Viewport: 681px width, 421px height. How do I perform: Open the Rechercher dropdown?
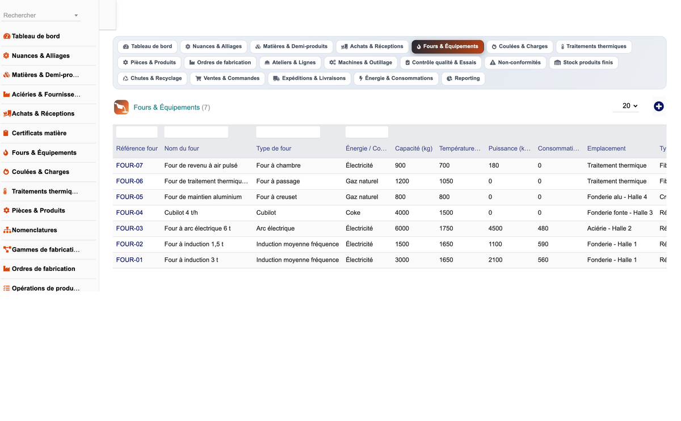click(41, 15)
